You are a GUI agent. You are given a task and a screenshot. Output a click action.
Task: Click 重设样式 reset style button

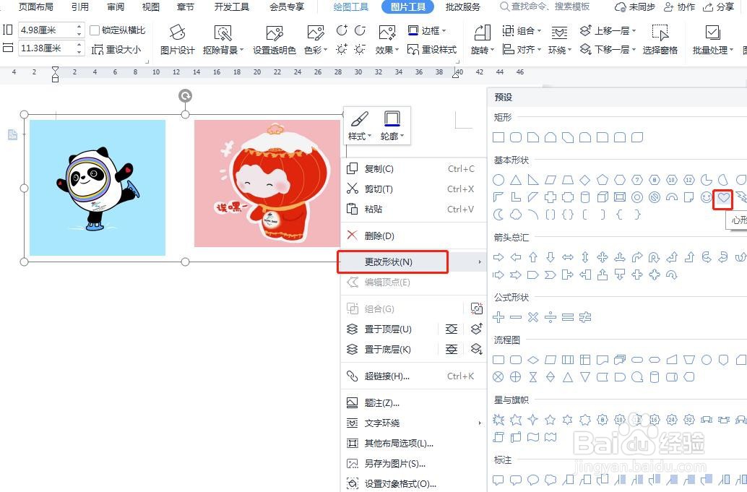tap(432, 50)
